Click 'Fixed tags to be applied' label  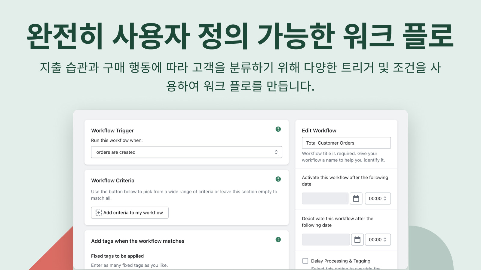pyautogui.click(x=117, y=256)
